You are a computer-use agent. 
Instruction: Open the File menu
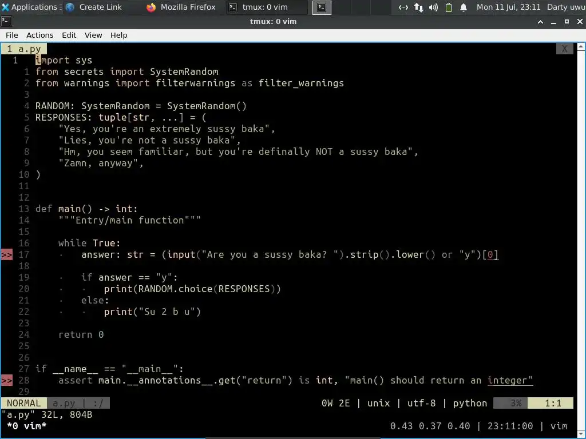pyautogui.click(x=11, y=35)
